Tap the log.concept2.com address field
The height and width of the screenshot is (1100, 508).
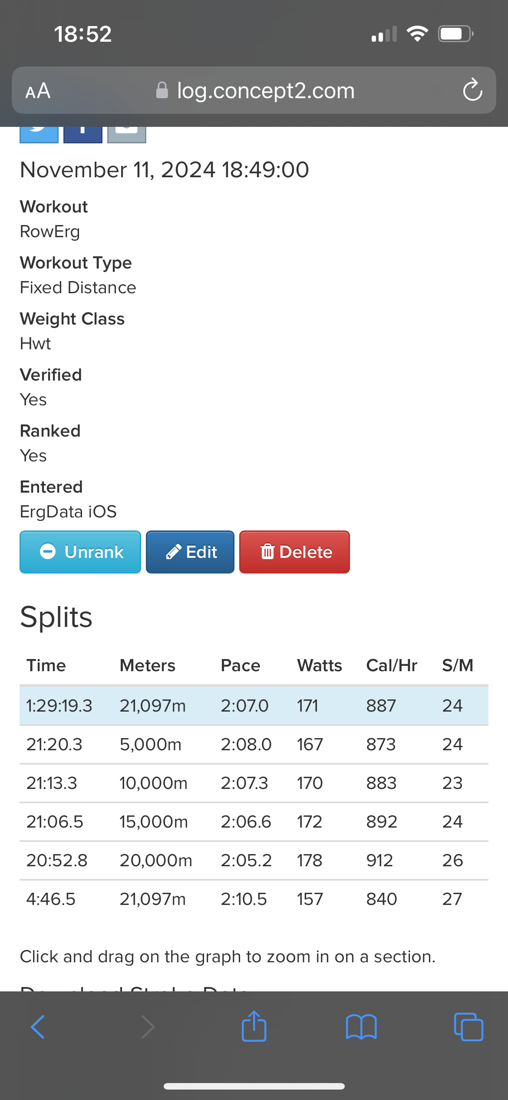[254, 90]
